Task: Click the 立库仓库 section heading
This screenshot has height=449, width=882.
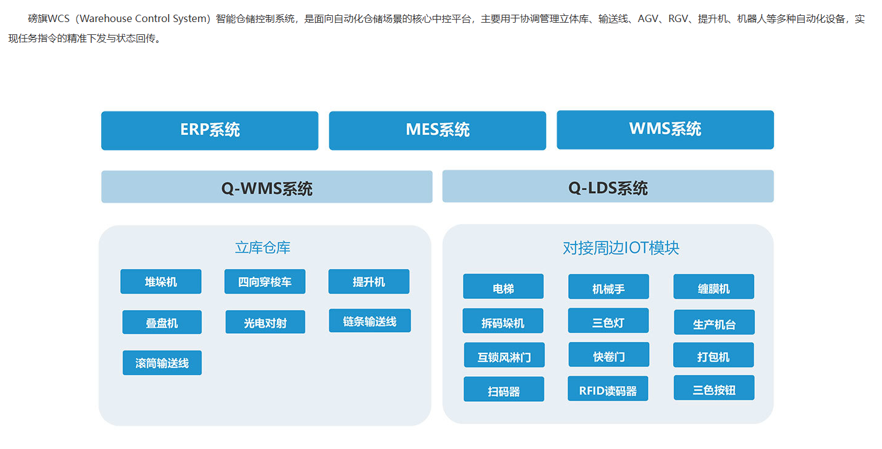Action: [262, 247]
